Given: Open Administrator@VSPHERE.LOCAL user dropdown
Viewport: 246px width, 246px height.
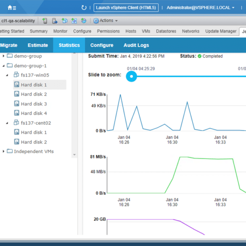Looking at the screenshot, I should click(201, 8).
